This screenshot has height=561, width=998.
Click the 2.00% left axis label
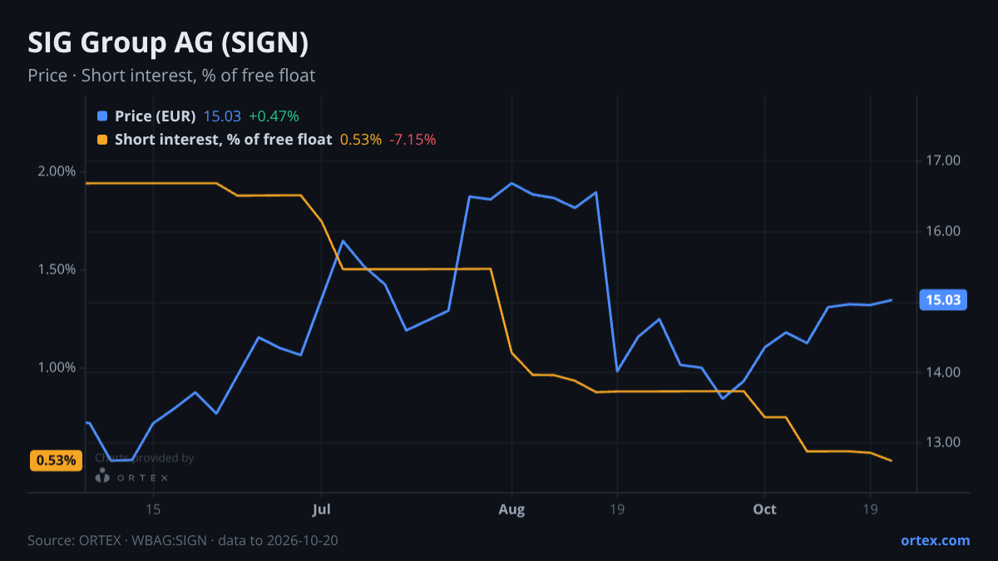(x=58, y=171)
